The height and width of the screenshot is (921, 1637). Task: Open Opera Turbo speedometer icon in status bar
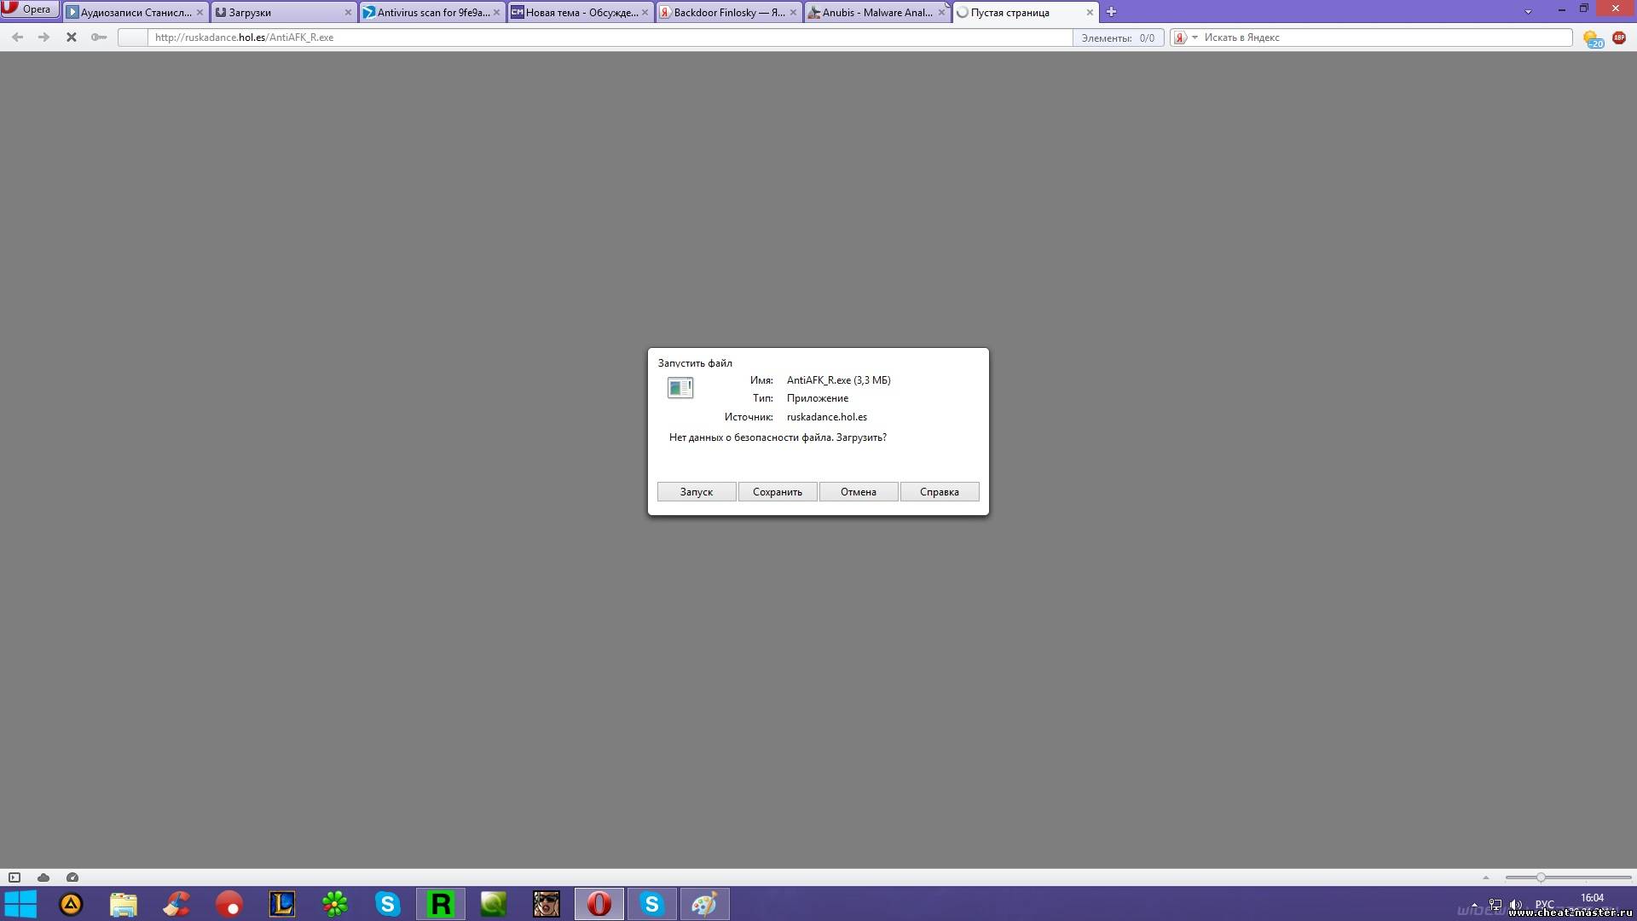coord(72,878)
